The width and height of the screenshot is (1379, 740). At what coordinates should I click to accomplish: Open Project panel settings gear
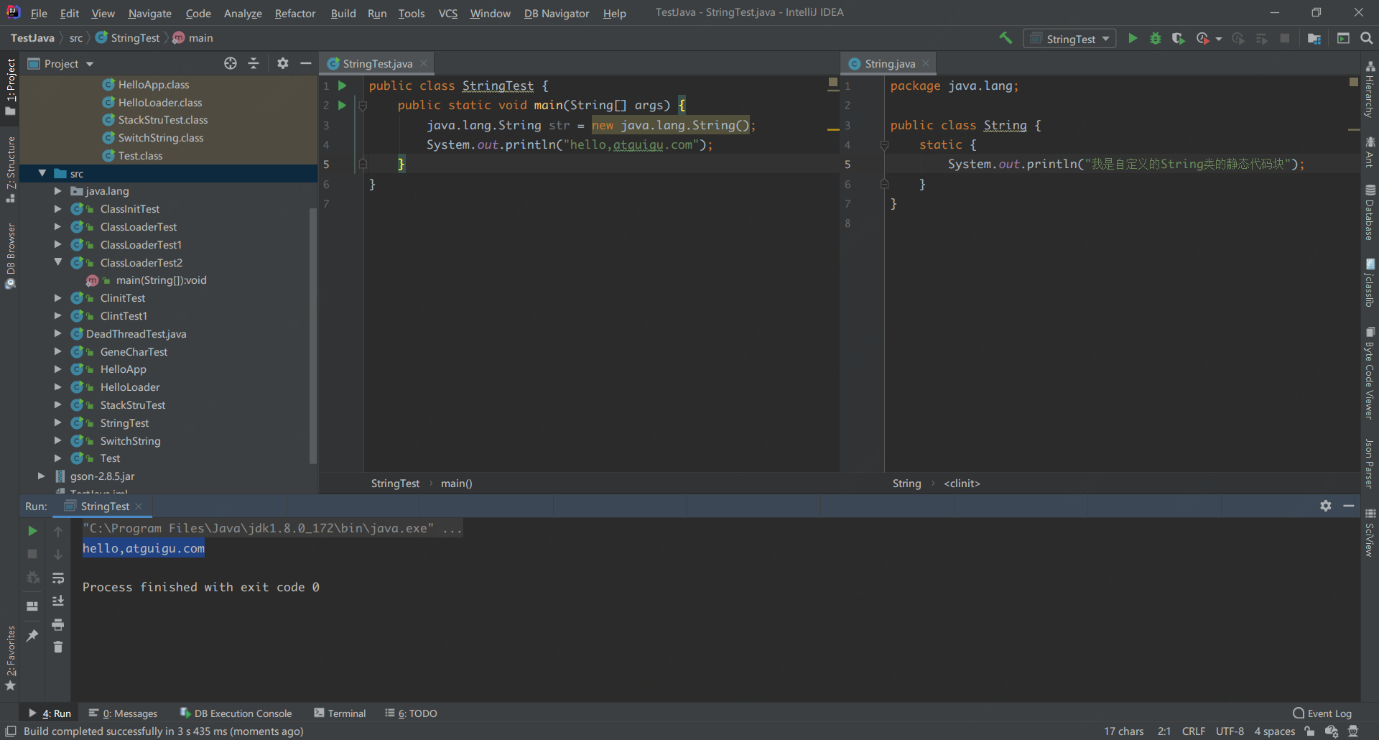click(x=282, y=63)
